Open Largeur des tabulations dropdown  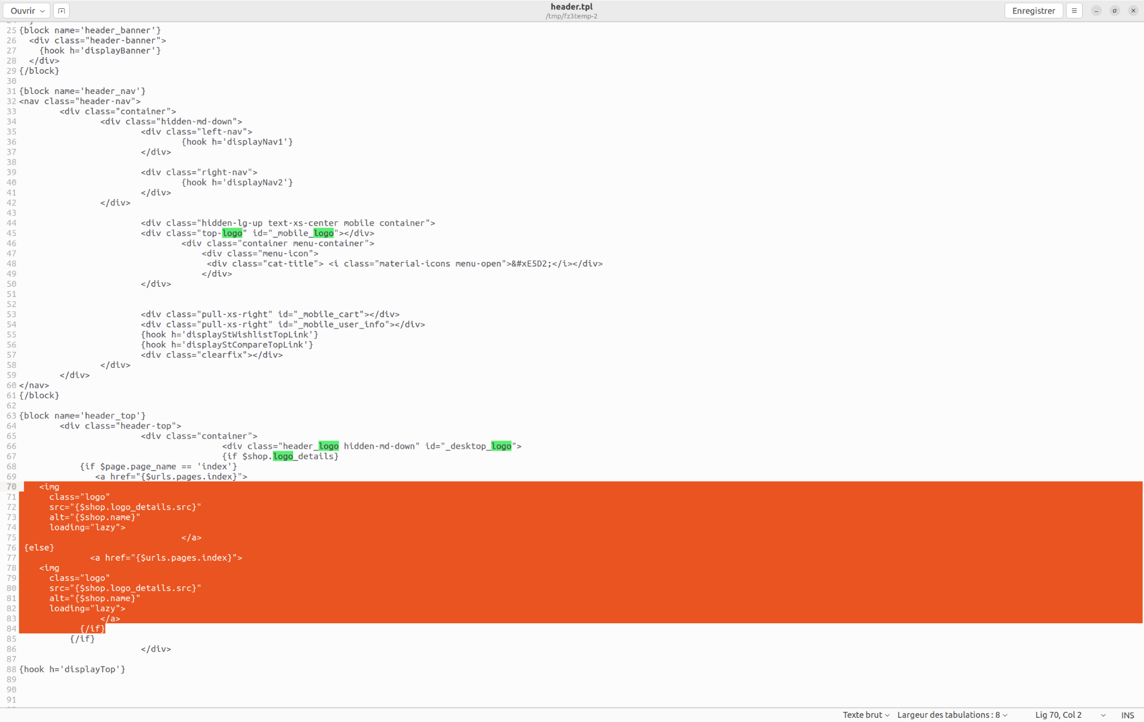(x=952, y=715)
